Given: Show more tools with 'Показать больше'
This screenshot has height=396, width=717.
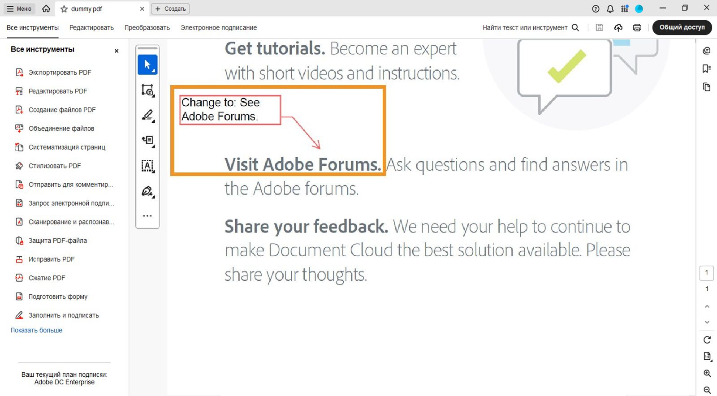Looking at the screenshot, I should point(37,330).
